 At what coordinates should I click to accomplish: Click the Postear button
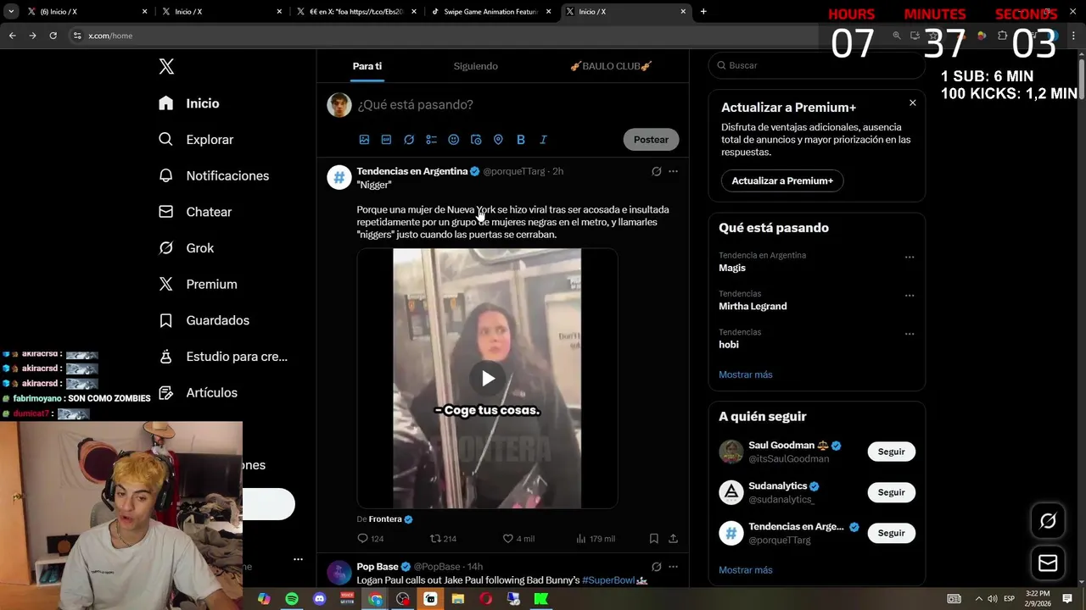(651, 140)
